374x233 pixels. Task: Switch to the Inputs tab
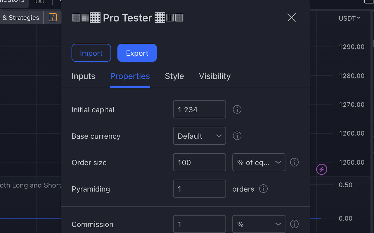(83, 76)
